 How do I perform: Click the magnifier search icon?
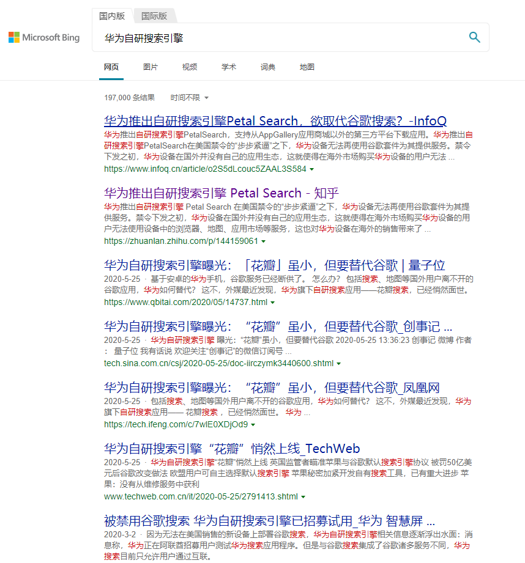click(x=474, y=37)
